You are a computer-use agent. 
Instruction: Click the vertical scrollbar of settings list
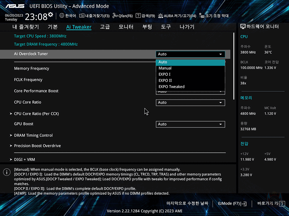(234, 66)
